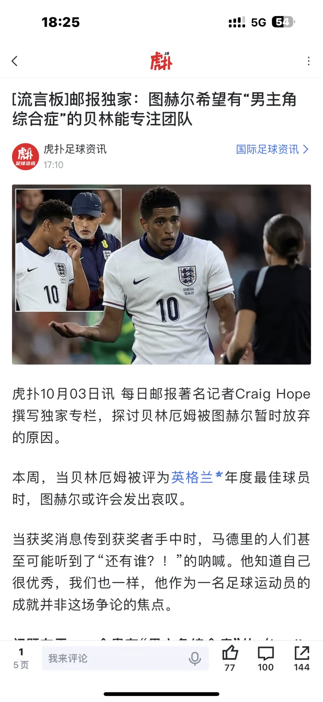Open 虎扑足球资讯 author avatar
The image size is (323, 702).
(25, 157)
